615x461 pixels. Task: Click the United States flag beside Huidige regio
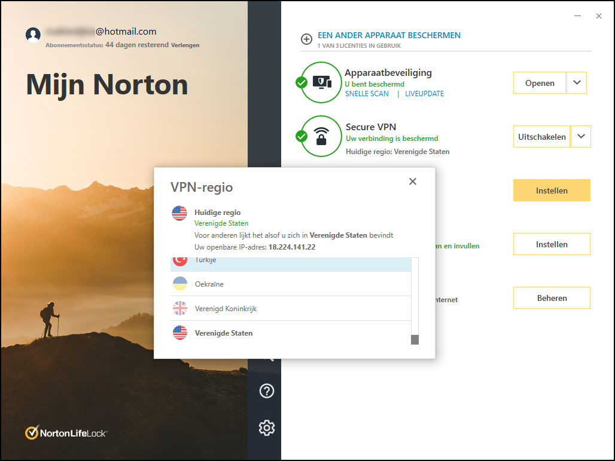click(x=179, y=213)
